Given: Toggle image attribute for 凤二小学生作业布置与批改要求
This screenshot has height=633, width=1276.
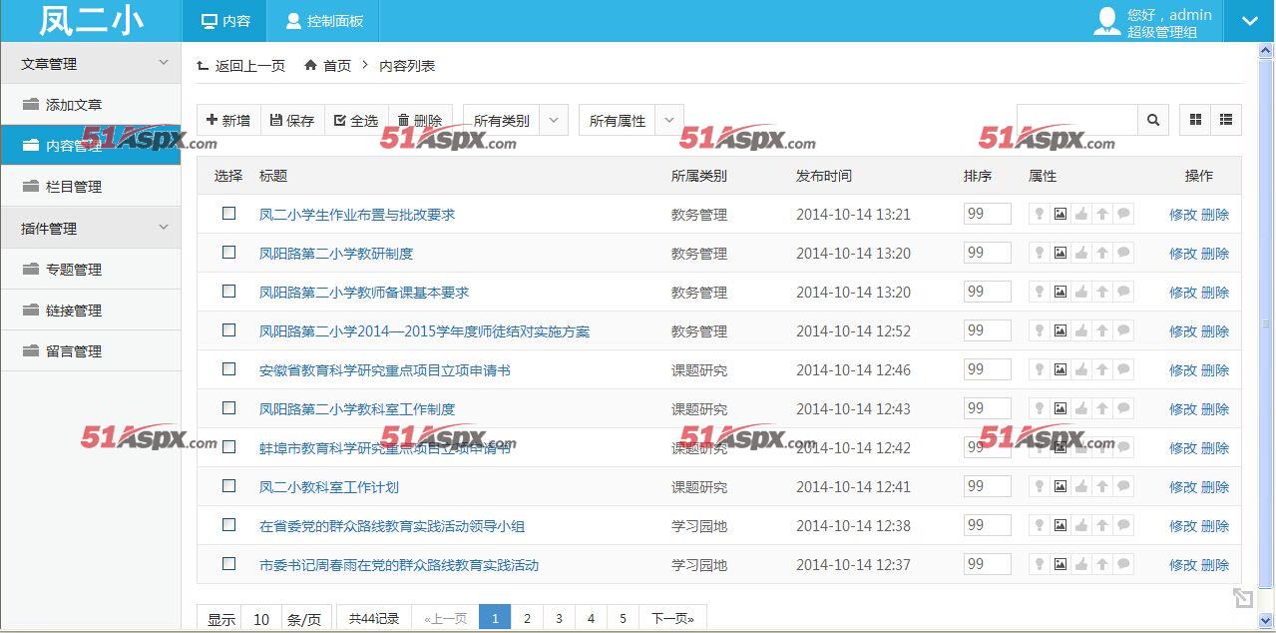Looking at the screenshot, I should pos(1061,214).
